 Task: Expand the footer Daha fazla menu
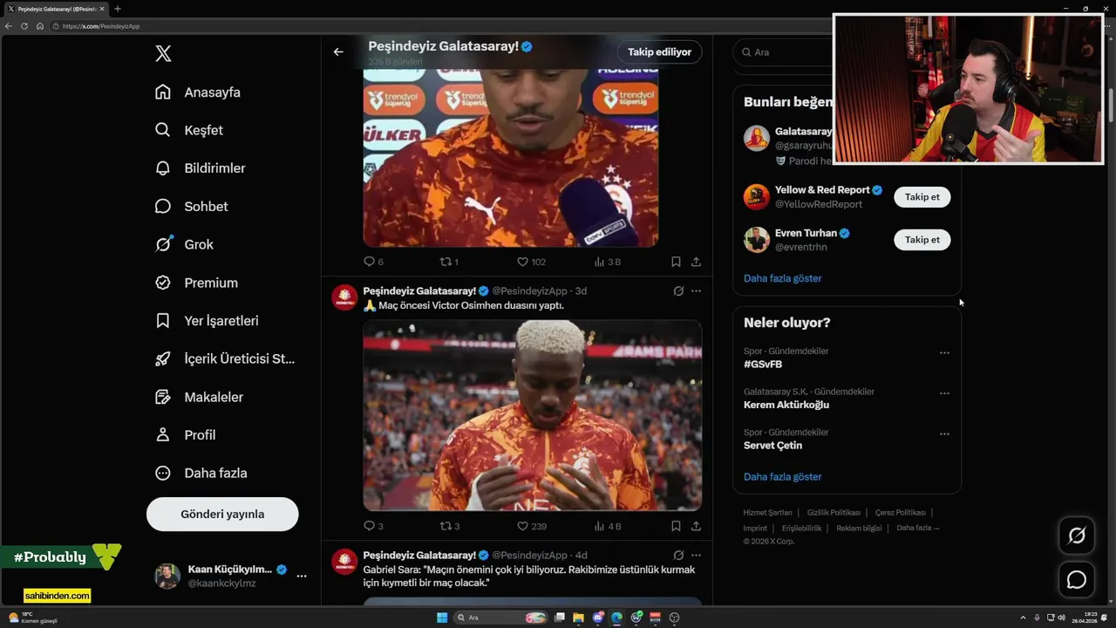coord(917,528)
